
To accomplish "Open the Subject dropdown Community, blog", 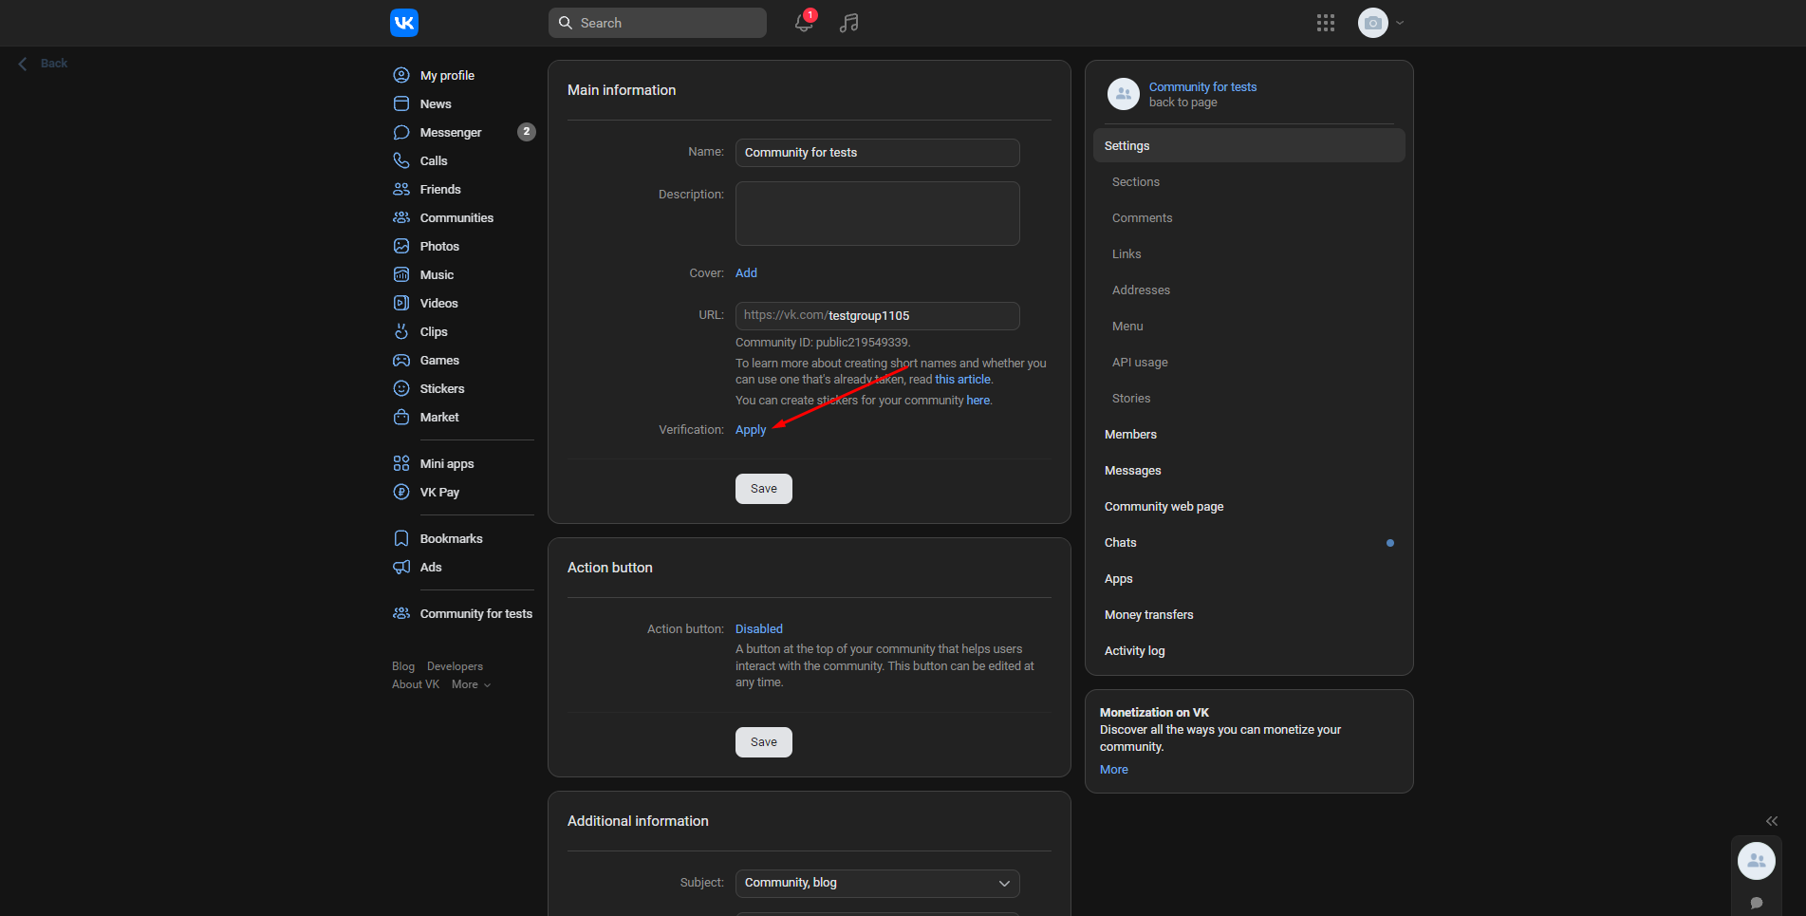I will tap(877, 883).
